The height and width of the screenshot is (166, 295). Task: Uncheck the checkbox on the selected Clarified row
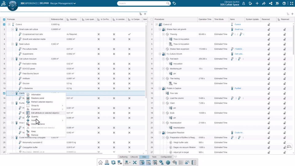pos(4,93)
